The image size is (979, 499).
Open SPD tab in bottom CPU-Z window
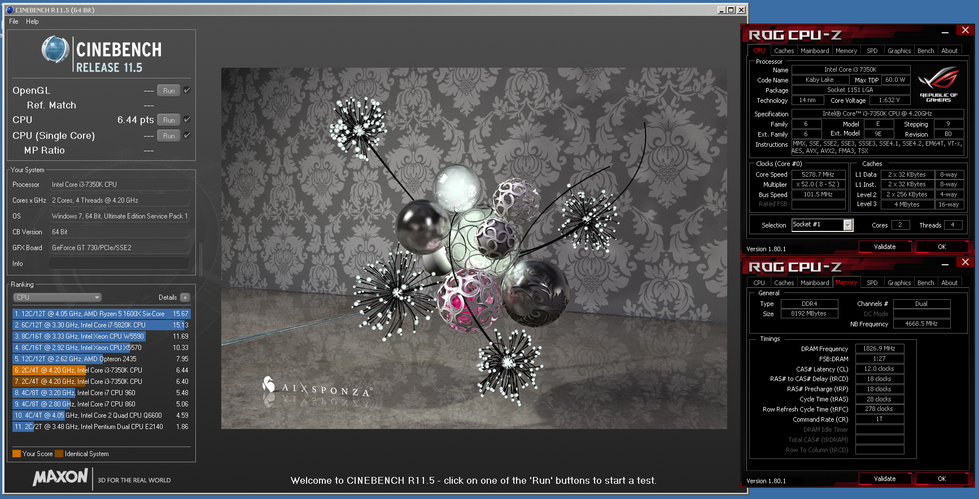(872, 283)
